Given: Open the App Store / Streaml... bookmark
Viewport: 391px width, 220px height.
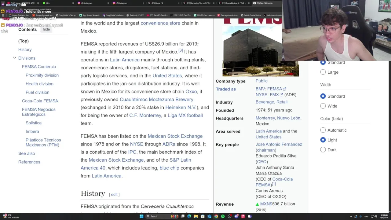Looking at the screenshot, I should tap(90, 15).
